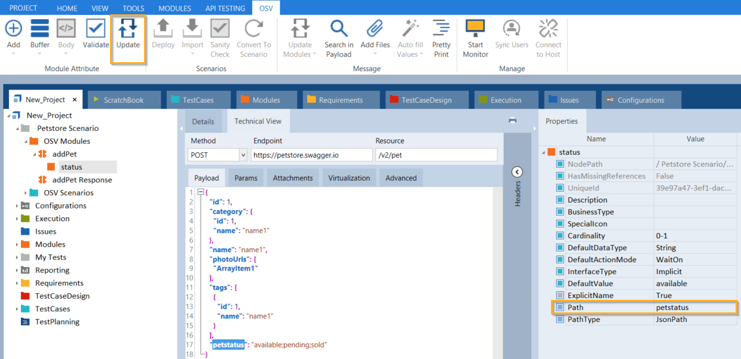Close the New_Project tab
Screen dimensions: 741x359
(x=75, y=100)
